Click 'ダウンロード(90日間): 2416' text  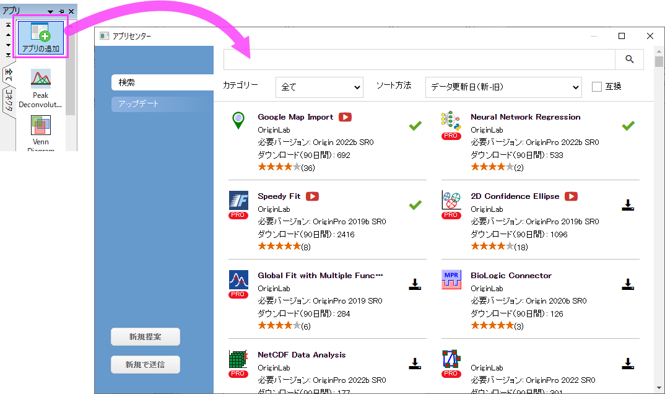[x=306, y=235]
